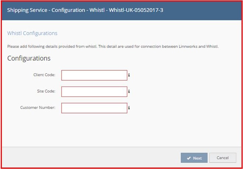Click the Cancel button
The height and width of the screenshot is (169, 243).
[223, 158]
